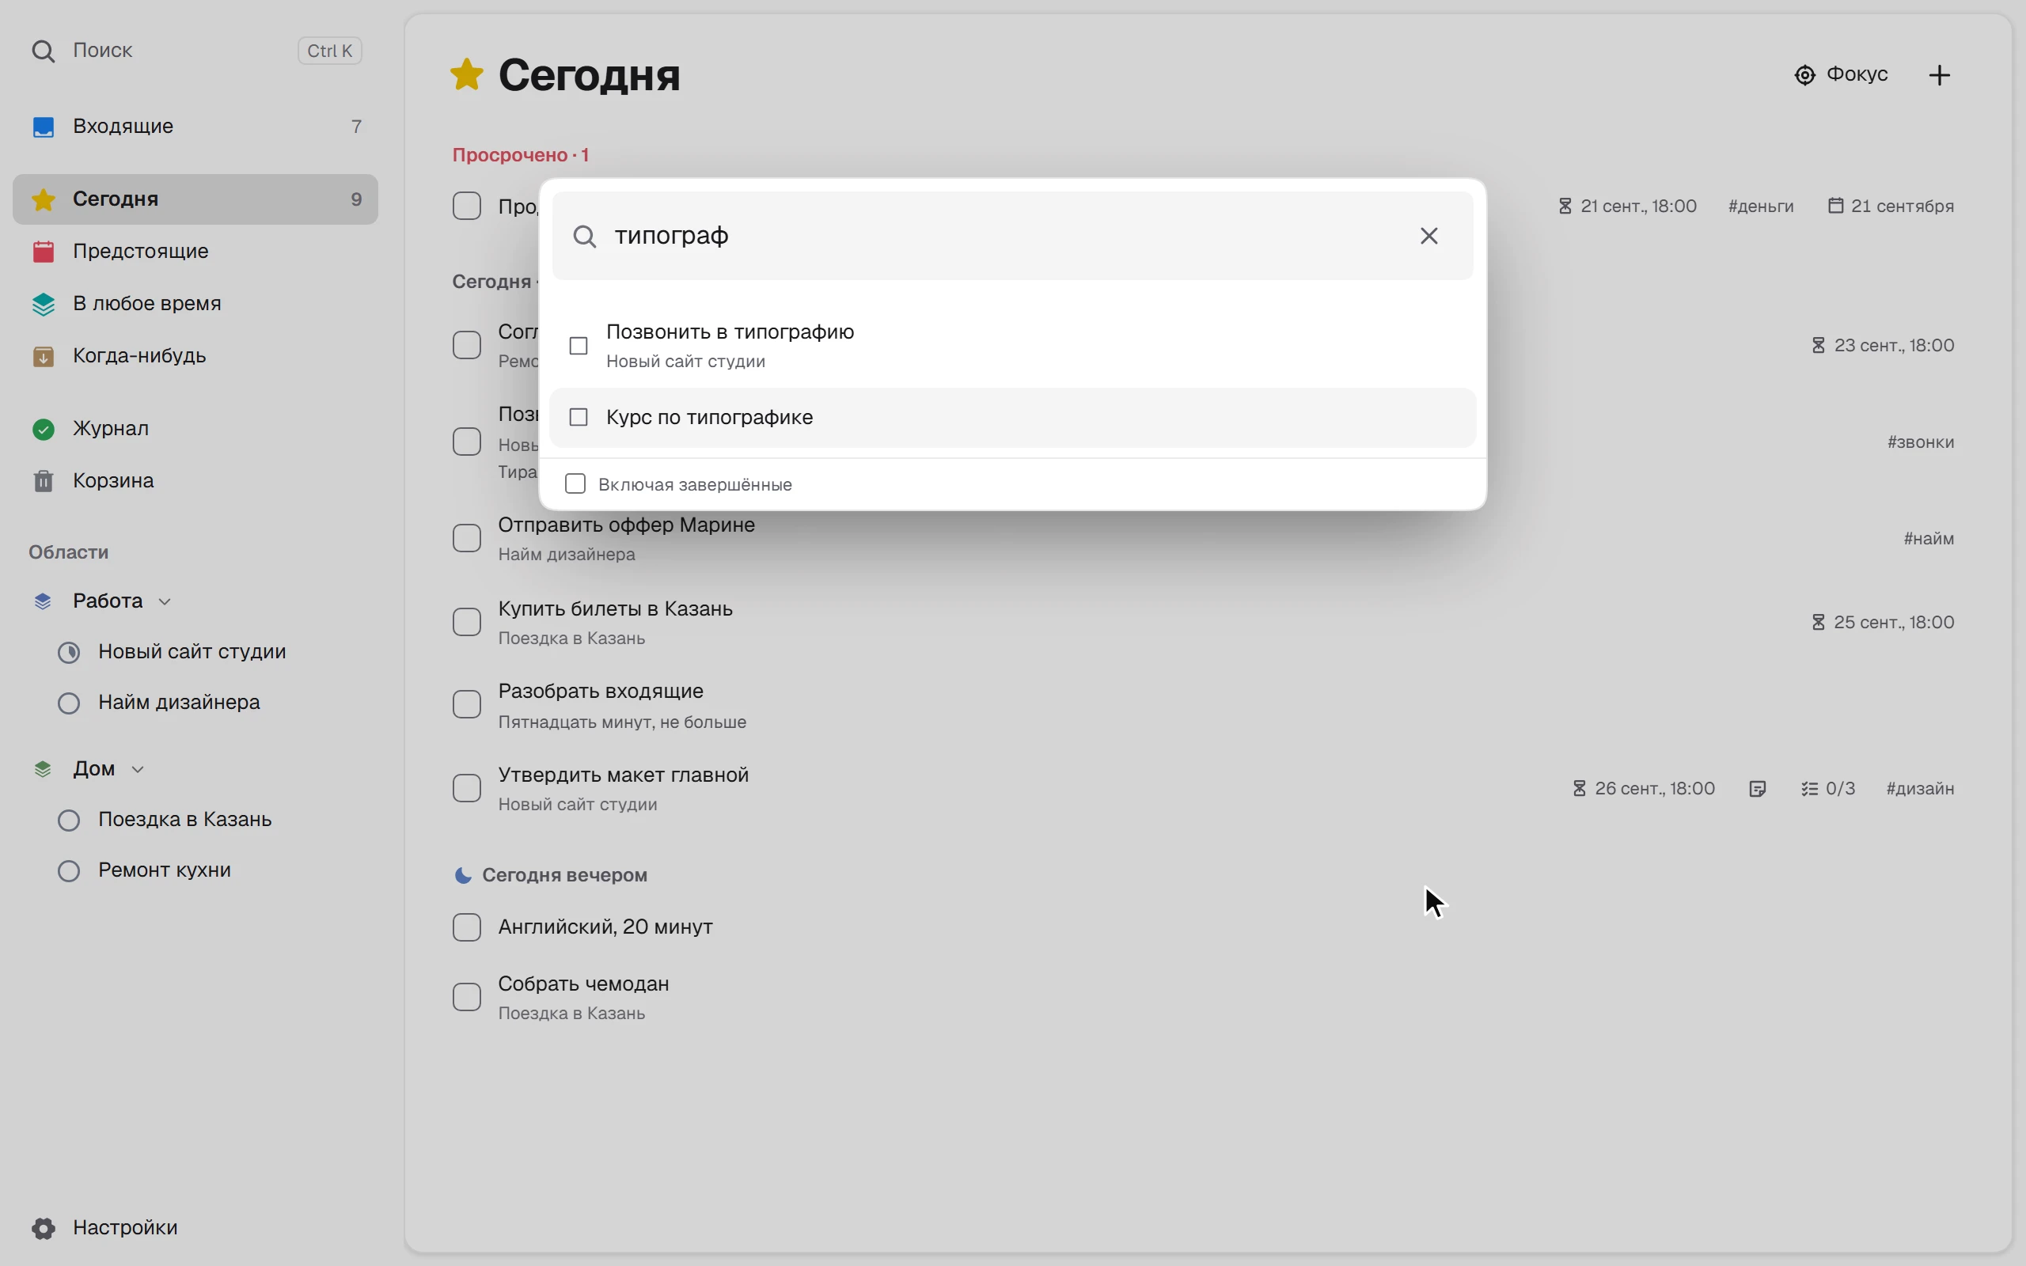2026x1266 pixels.
Task: Click the plus icon to add task
Action: click(x=1940, y=74)
